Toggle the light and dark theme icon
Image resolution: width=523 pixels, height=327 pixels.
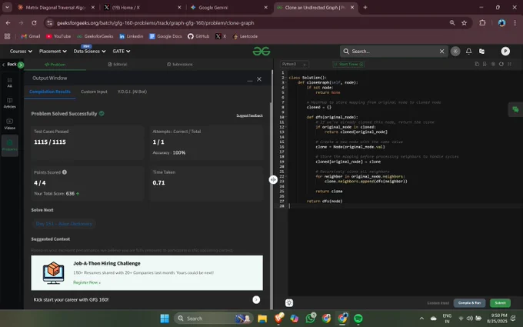pyautogui.click(x=455, y=51)
